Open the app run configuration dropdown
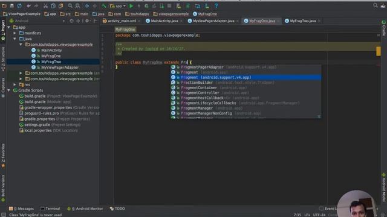Viewport: 387px width, 217px height. [118, 5]
